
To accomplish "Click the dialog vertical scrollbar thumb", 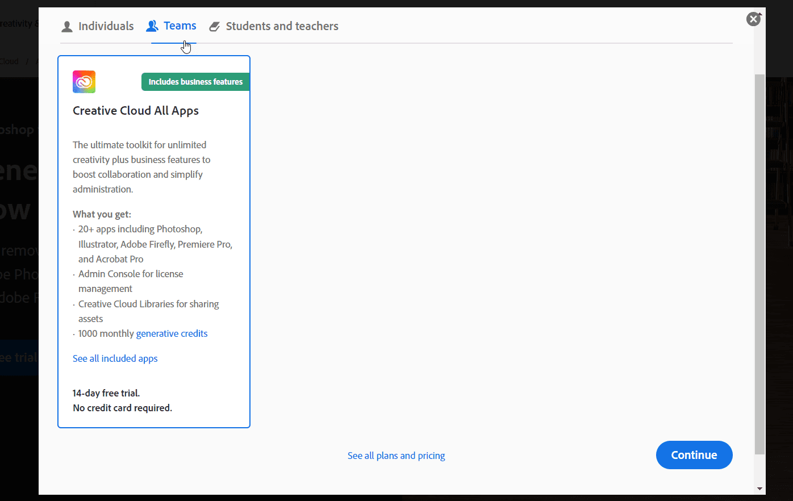I will [x=760, y=264].
